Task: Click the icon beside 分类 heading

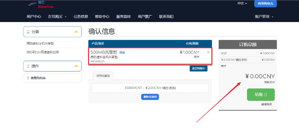Action: tap(28, 32)
